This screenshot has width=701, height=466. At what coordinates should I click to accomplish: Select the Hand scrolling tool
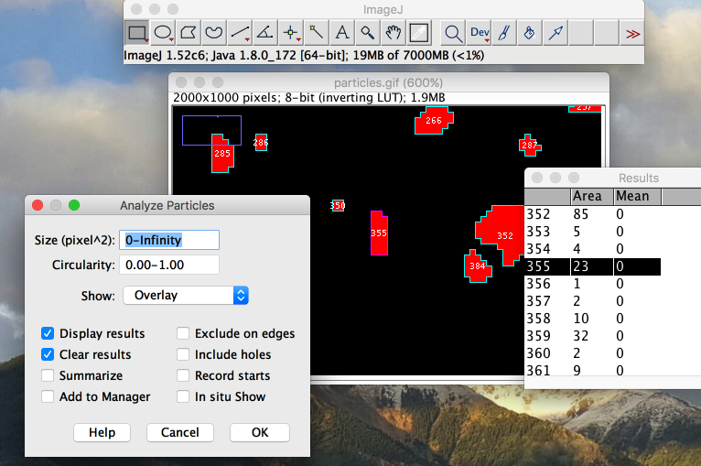tap(394, 34)
